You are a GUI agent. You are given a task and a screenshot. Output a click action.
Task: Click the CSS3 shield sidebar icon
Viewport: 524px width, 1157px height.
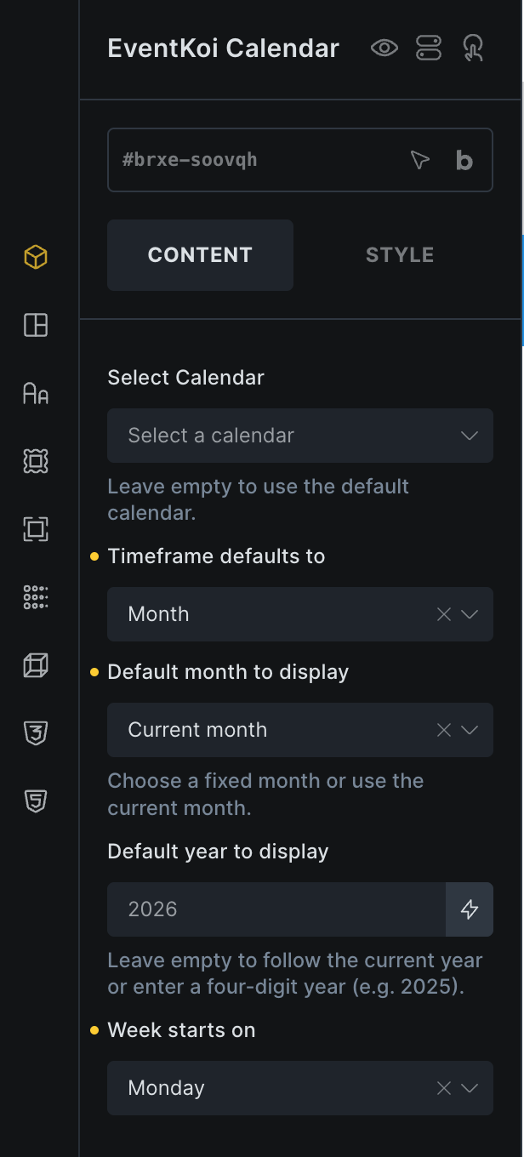(x=36, y=732)
